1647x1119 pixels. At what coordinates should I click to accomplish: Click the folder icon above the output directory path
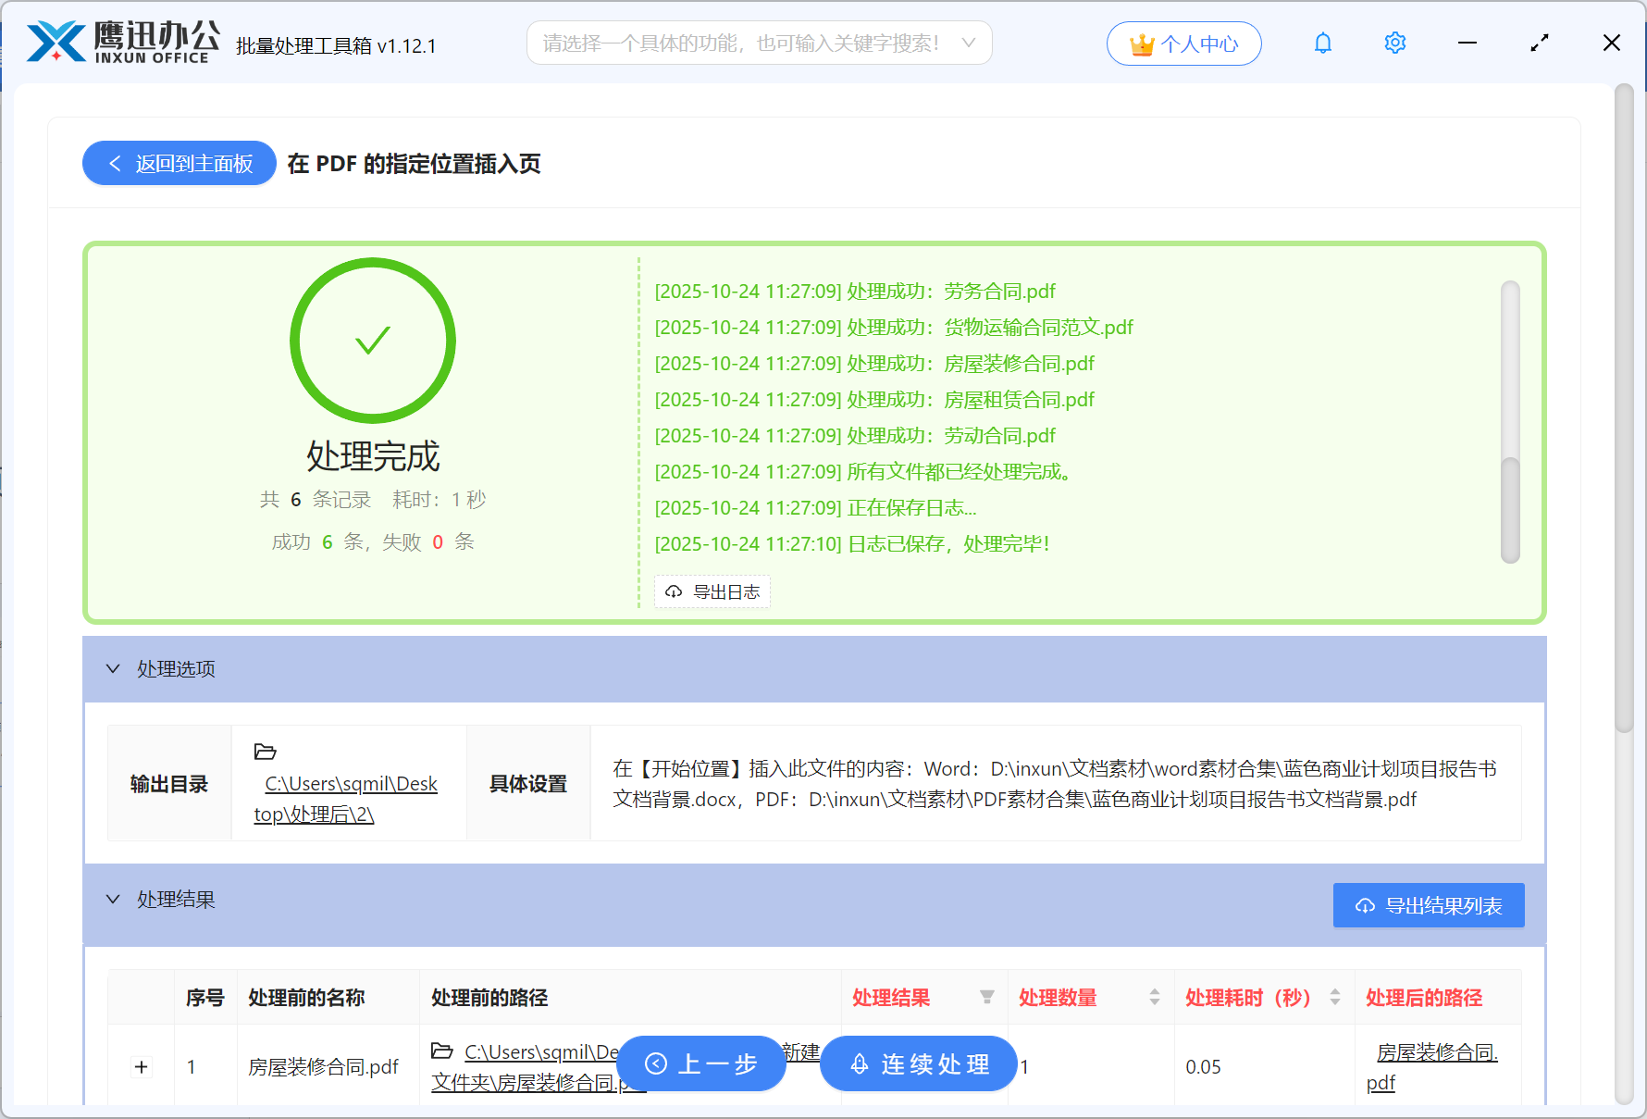tap(266, 751)
